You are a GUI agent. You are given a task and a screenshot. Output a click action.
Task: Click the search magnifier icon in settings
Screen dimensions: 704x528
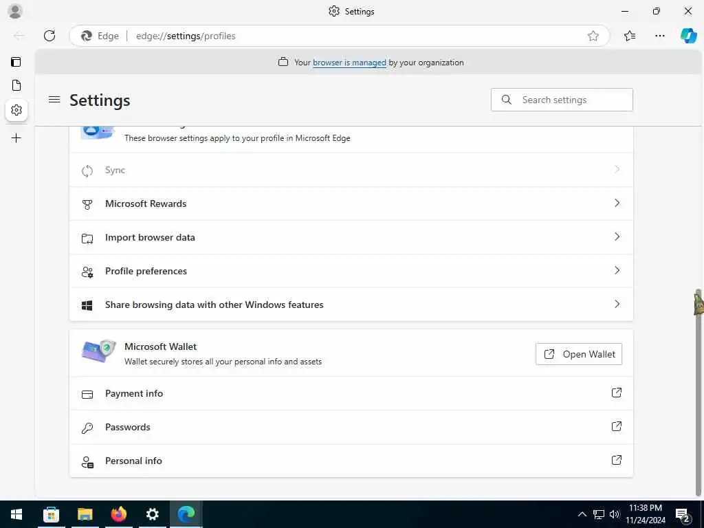[507, 100]
